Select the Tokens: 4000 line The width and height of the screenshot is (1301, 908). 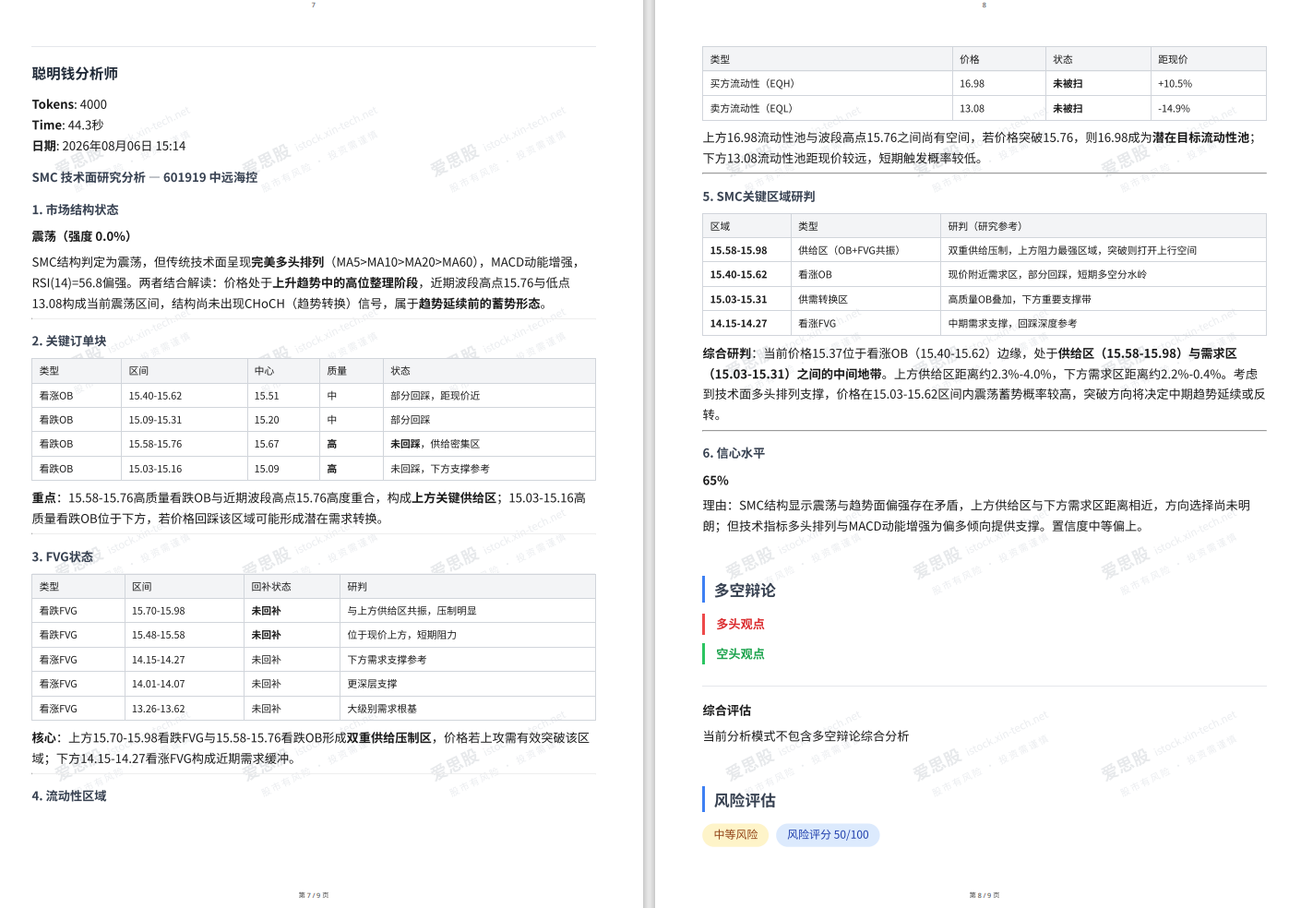(x=69, y=104)
